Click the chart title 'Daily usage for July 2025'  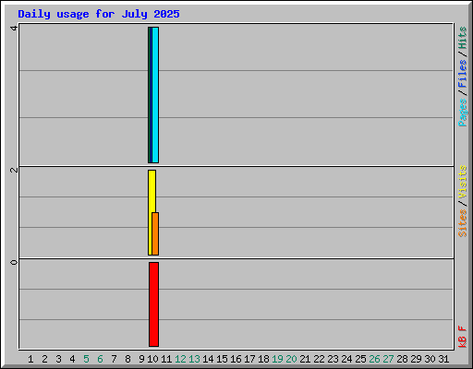[x=99, y=14]
